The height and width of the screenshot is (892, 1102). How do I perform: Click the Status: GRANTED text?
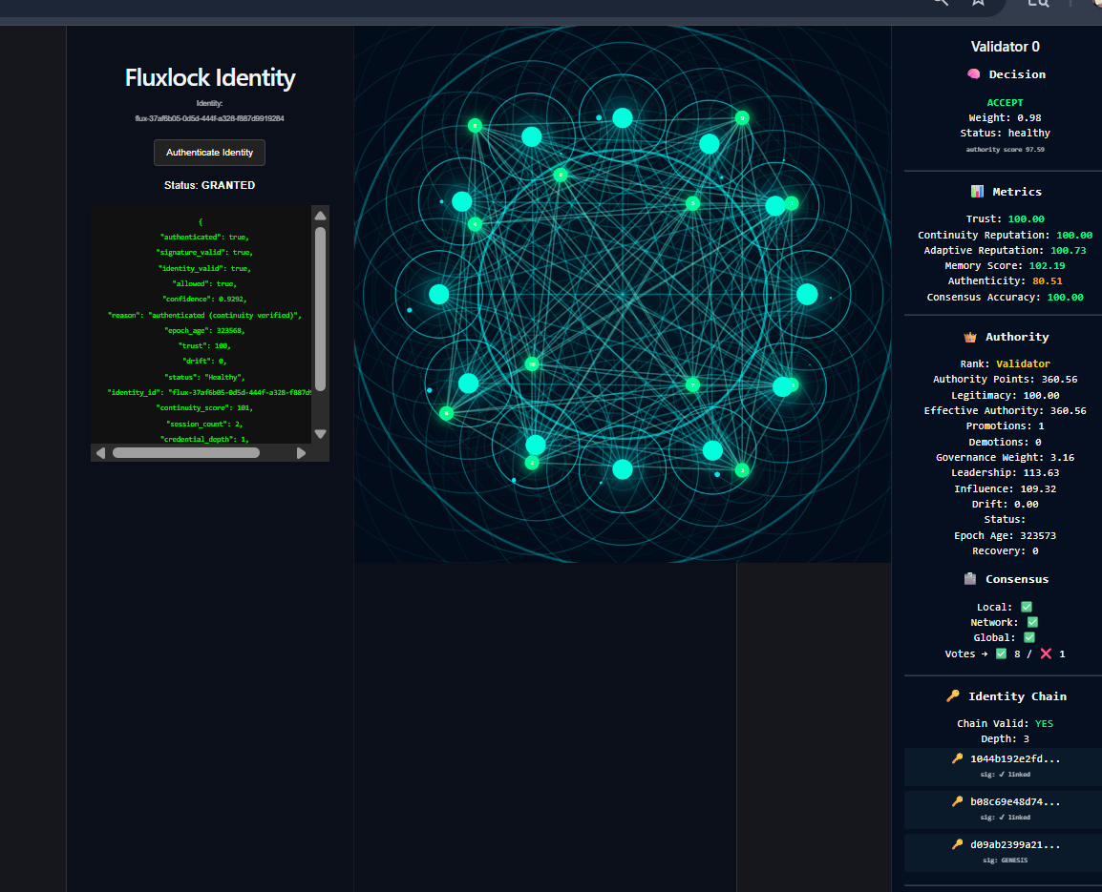point(209,185)
